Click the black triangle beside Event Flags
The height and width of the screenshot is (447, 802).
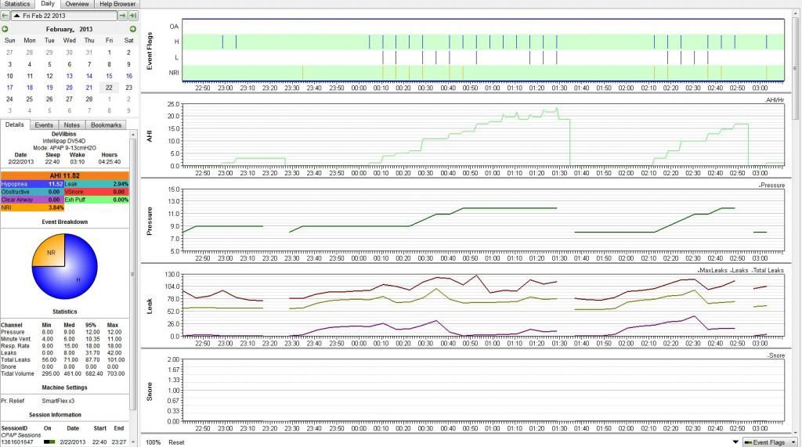point(735,442)
